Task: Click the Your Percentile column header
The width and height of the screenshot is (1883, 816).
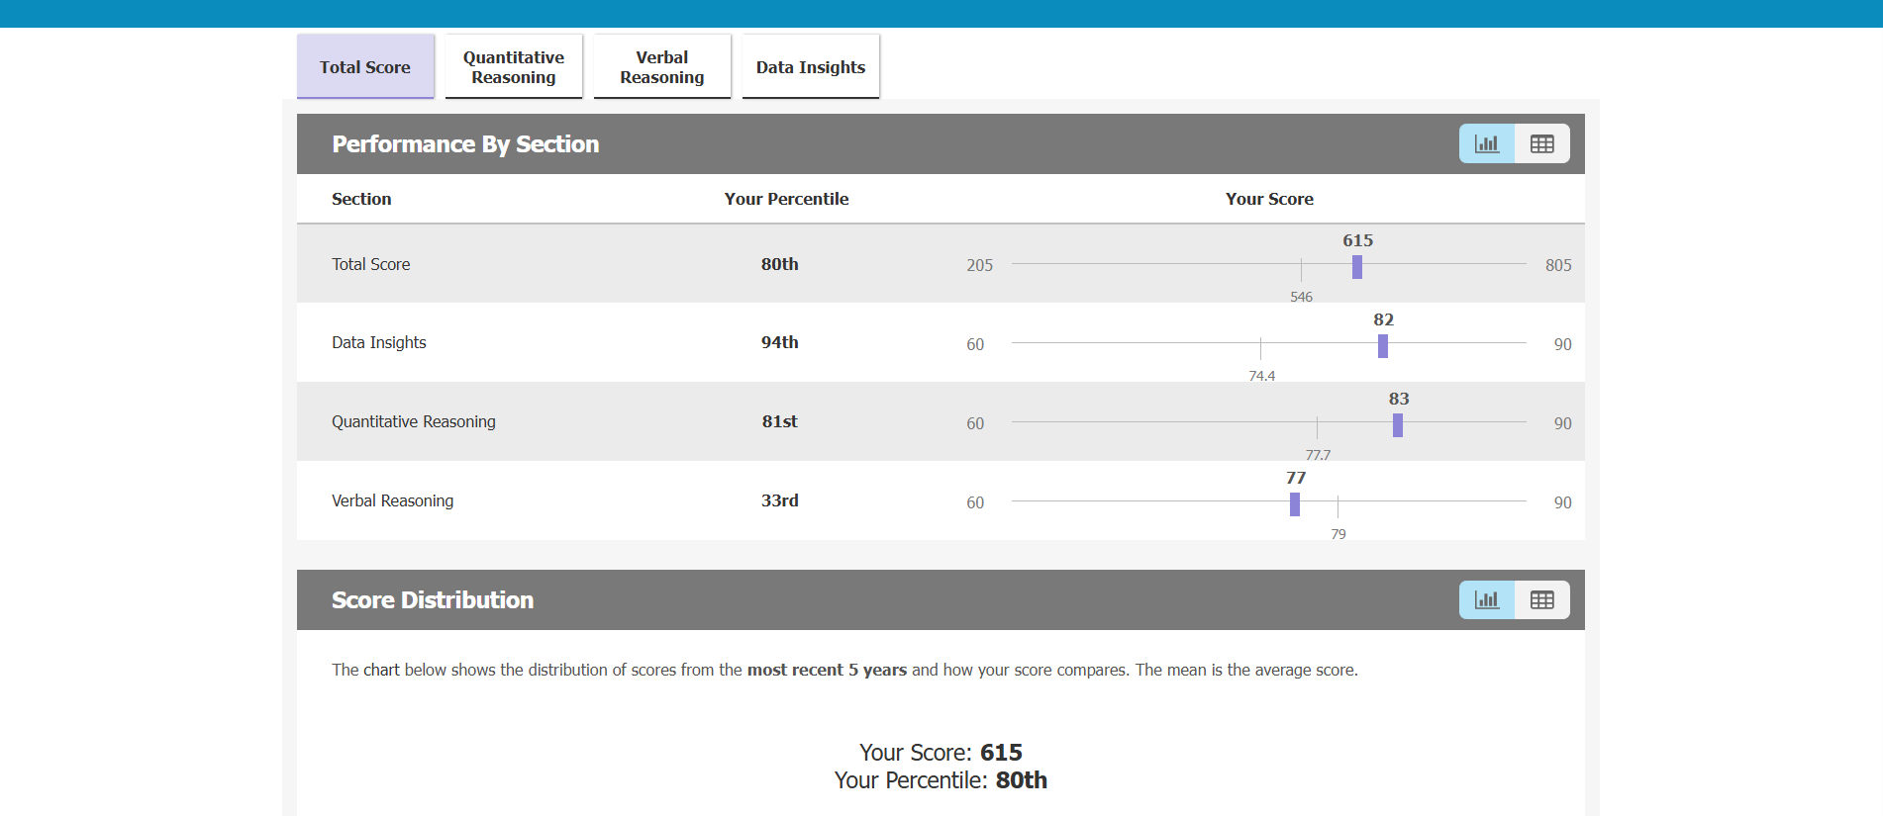Action: point(786,199)
